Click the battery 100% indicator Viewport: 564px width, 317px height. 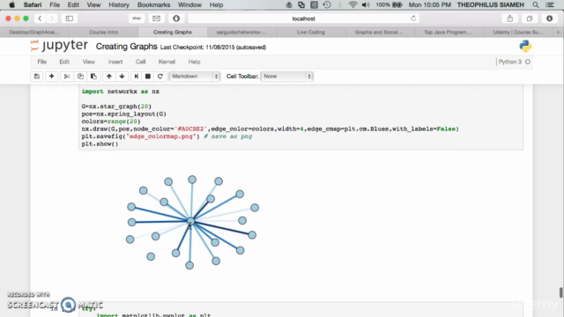click(x=389, y=4)
